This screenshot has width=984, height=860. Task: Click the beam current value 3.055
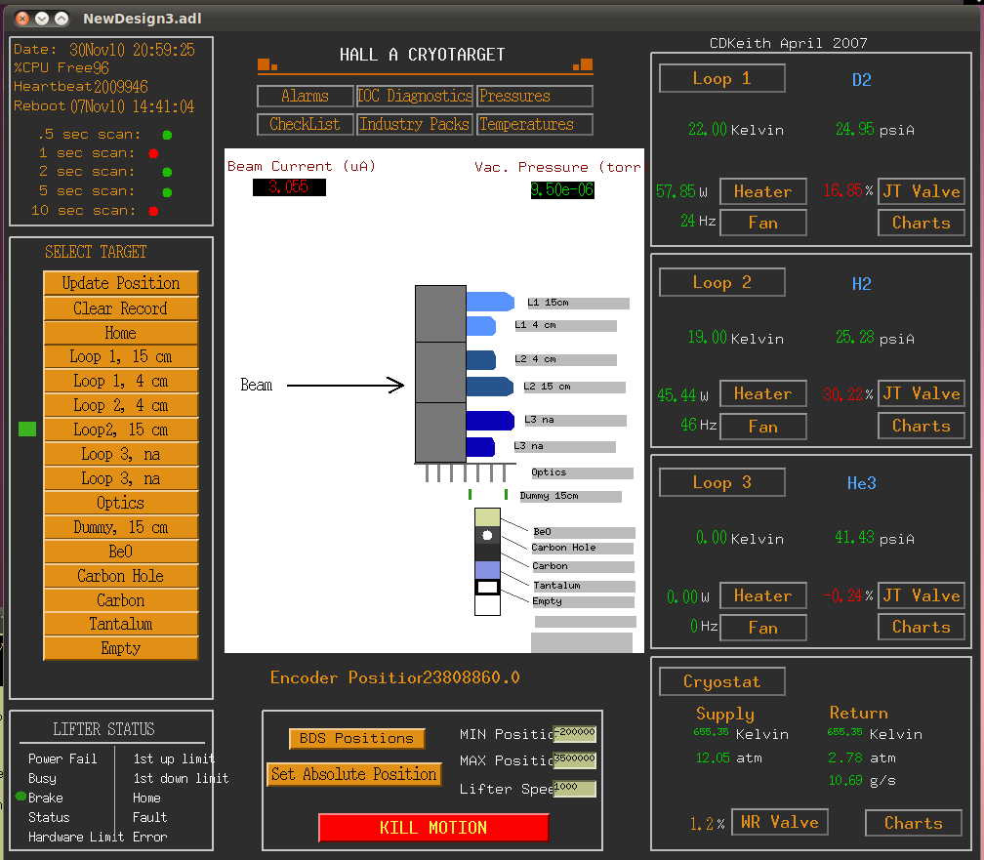tap(289, 187)
